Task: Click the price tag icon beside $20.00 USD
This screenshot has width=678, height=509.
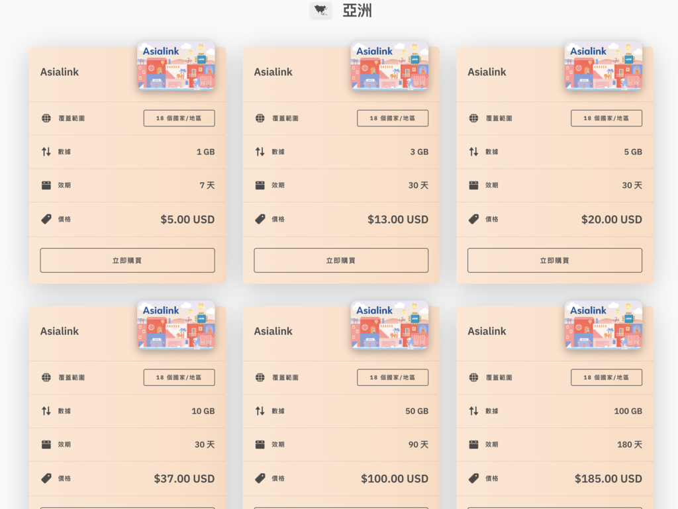Action: coord(473,219)
